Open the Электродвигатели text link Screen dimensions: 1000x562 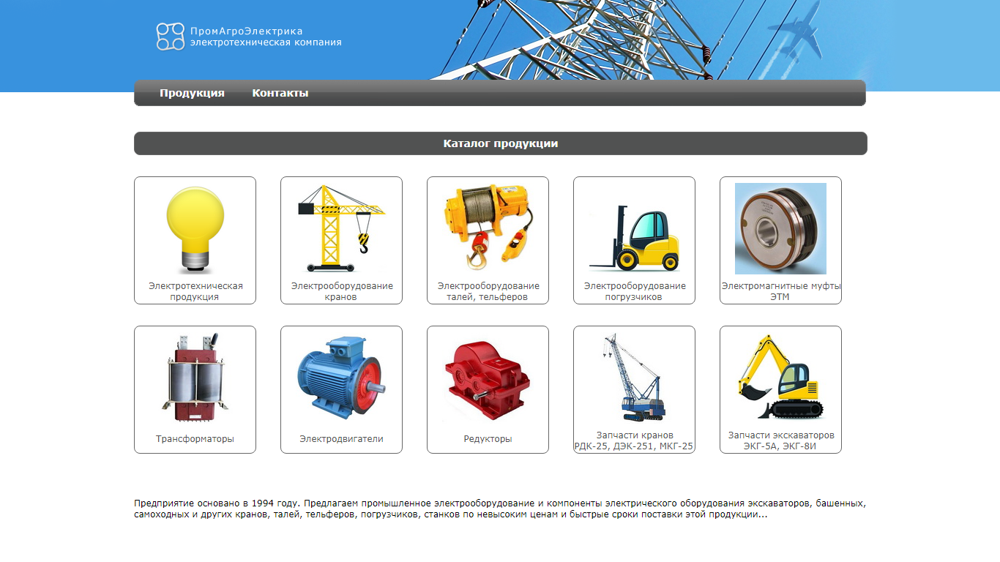(341, 439)
